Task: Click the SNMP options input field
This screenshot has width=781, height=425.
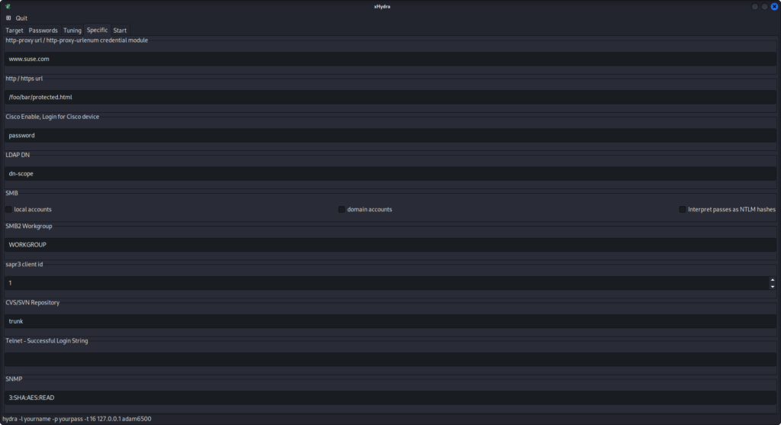Action: (x=389, y=398)
